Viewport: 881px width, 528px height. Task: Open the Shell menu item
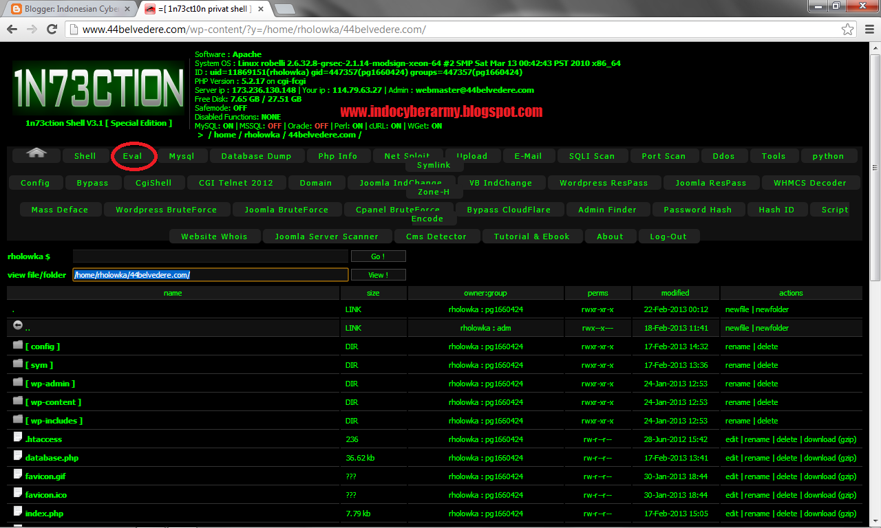pos(85,156)
